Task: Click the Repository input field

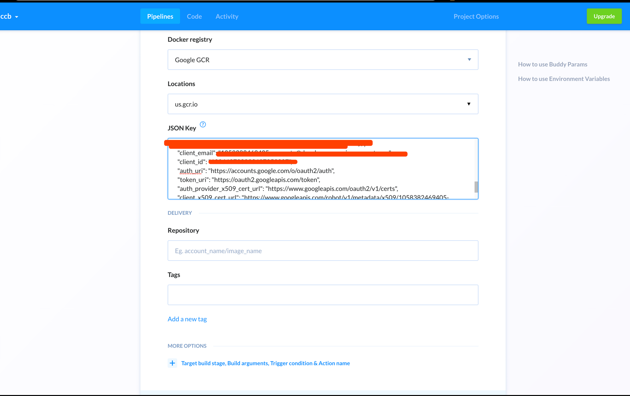Action: point(323,251)
